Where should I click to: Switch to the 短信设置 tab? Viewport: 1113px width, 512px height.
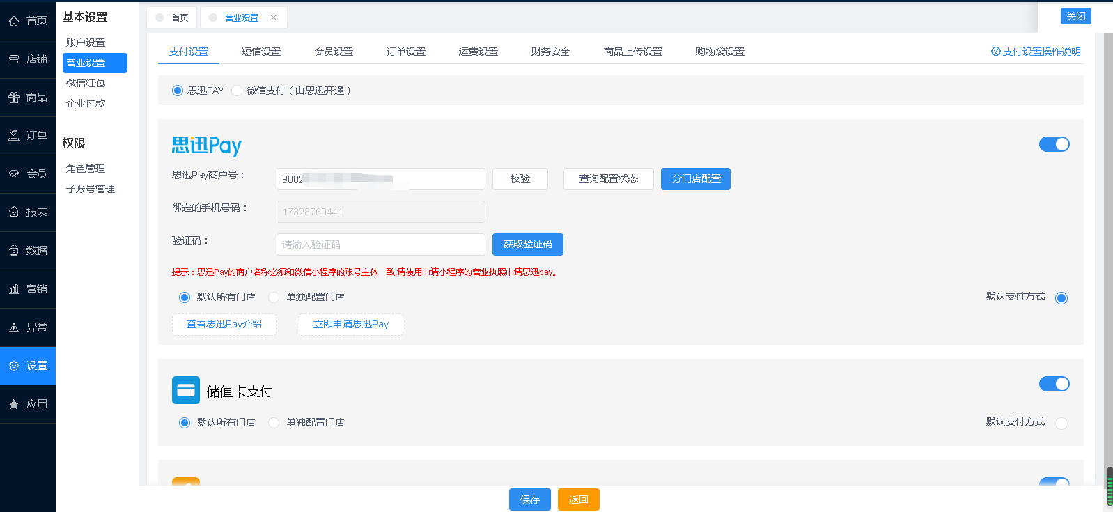point(261,52)
